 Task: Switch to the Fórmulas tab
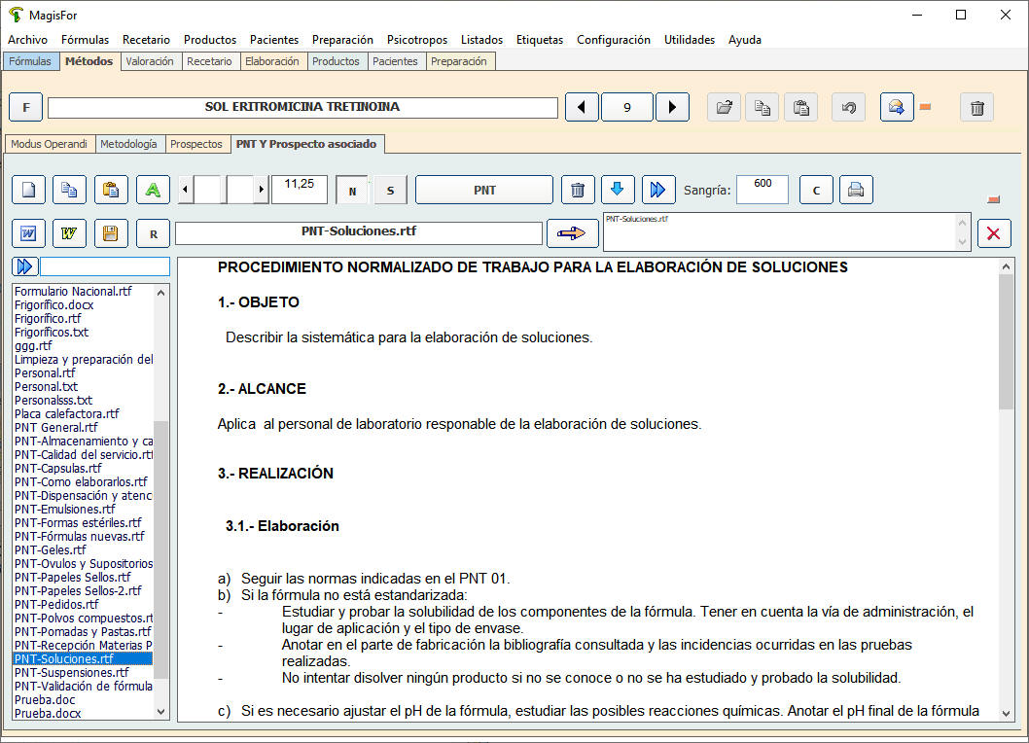(x=29, y=61)
